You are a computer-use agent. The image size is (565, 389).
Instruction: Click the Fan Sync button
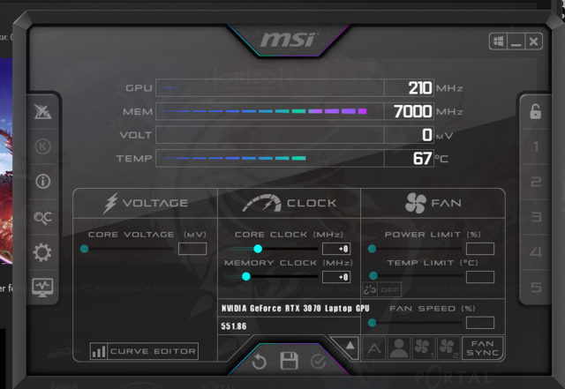482,348
